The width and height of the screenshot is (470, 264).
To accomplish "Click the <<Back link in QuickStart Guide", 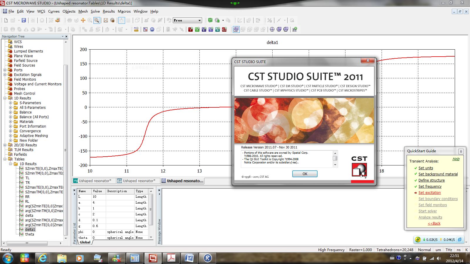I will (434, 224).
